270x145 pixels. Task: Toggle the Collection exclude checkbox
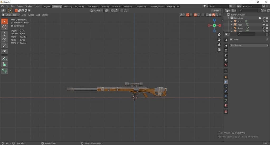click(260, 18)
